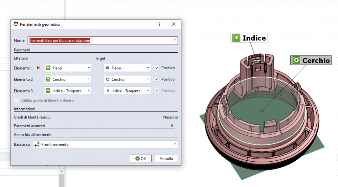Viewport: 338px width, 187px height.
Task: Click the dialog title alignment icon
Action: click(16, 24)
